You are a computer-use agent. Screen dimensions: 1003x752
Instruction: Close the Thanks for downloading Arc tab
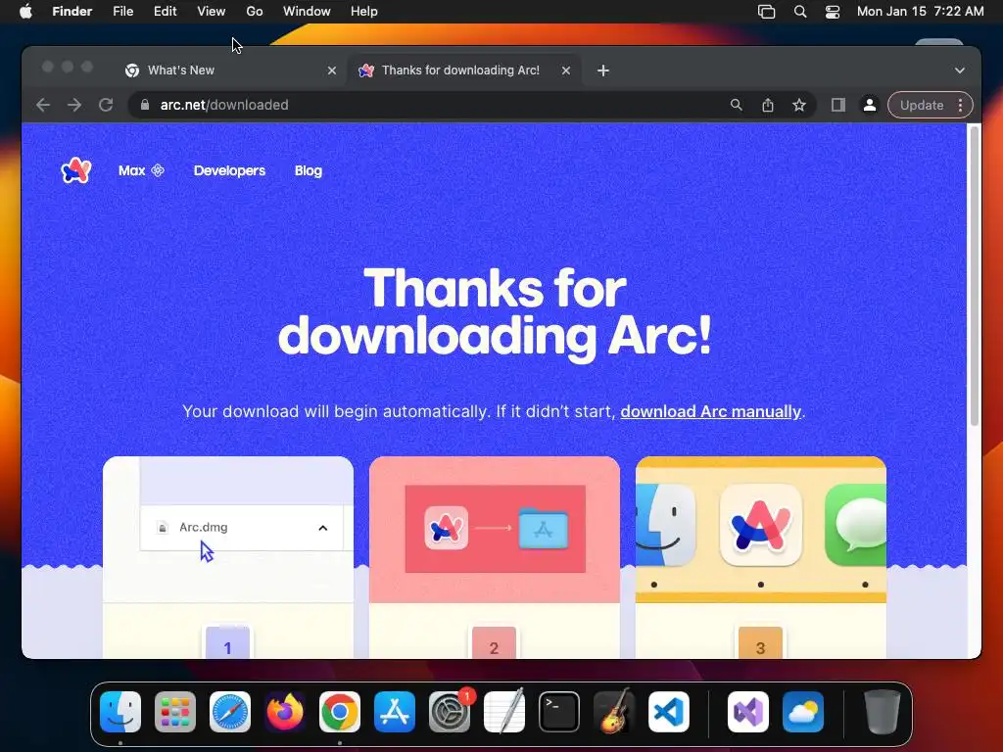(566, 70)
